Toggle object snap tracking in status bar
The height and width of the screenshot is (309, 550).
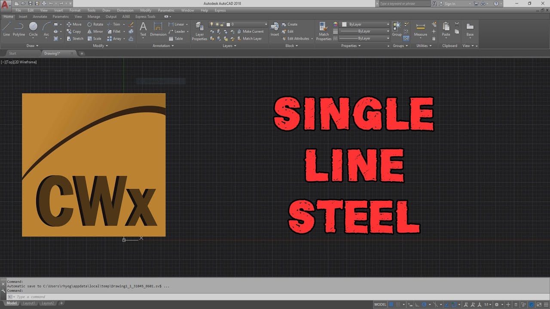click(446, 304)
